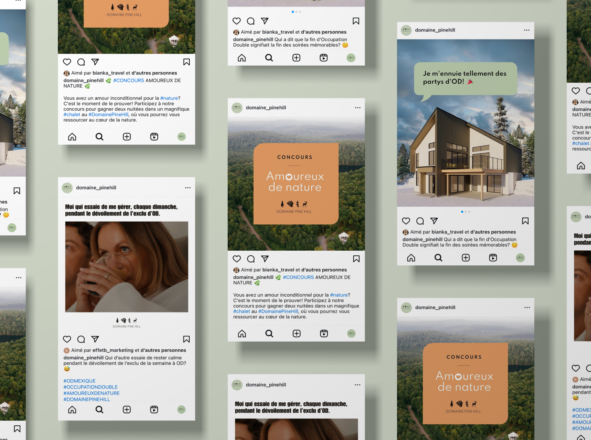Open the #ODMEXIQUE hashtag link
This screenshot has width=591, height=440.
[80, 381]
